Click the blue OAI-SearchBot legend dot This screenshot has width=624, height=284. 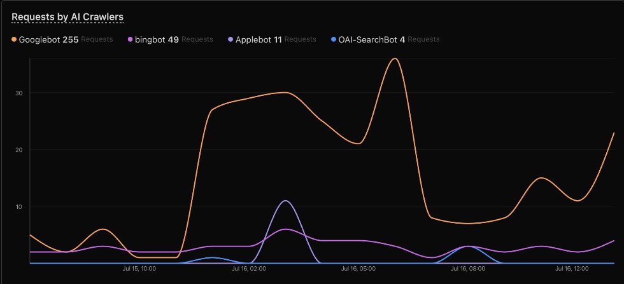334,39
